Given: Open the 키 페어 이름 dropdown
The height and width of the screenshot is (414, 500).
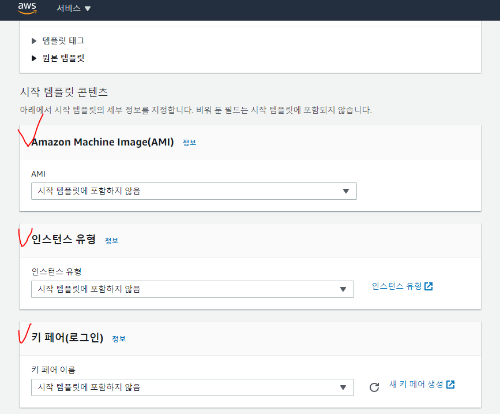Looking at the screenshot, I should [x=192, y=387].
